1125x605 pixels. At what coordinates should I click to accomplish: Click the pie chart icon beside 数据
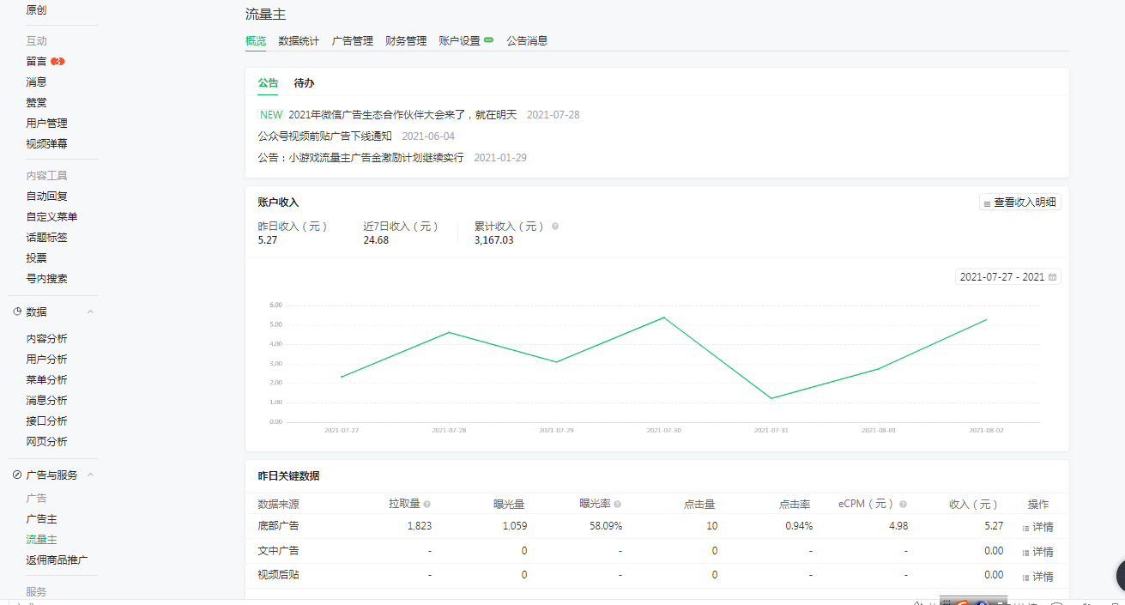coord(16,312)
